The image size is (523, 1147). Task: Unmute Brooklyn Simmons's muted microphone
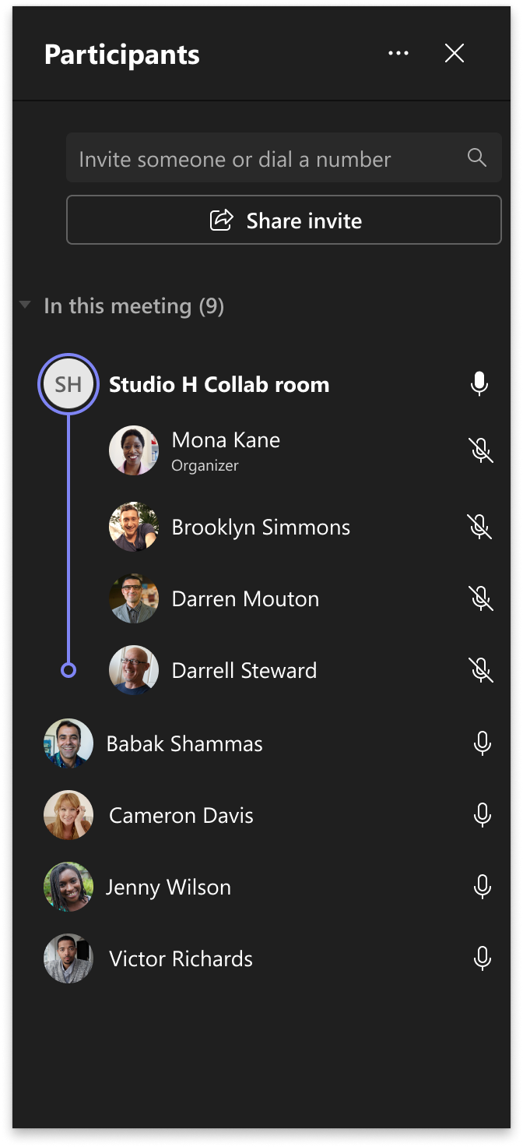(480, 527)
